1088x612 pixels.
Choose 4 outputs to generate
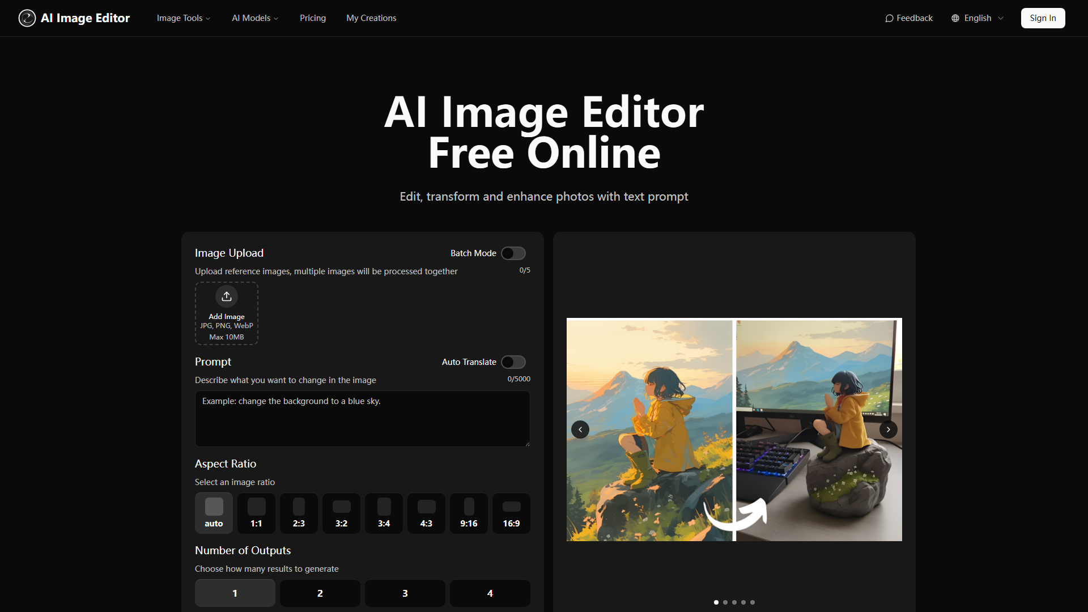[x=490, y=593]
